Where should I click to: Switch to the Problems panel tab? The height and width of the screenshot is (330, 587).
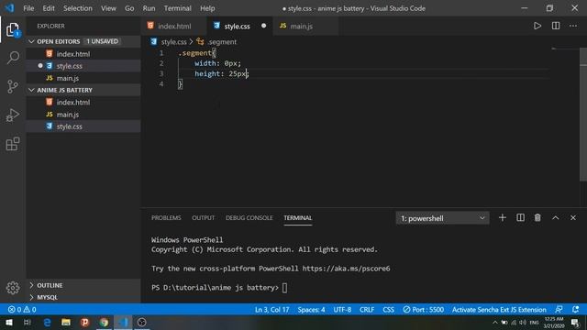pos(166,218)
